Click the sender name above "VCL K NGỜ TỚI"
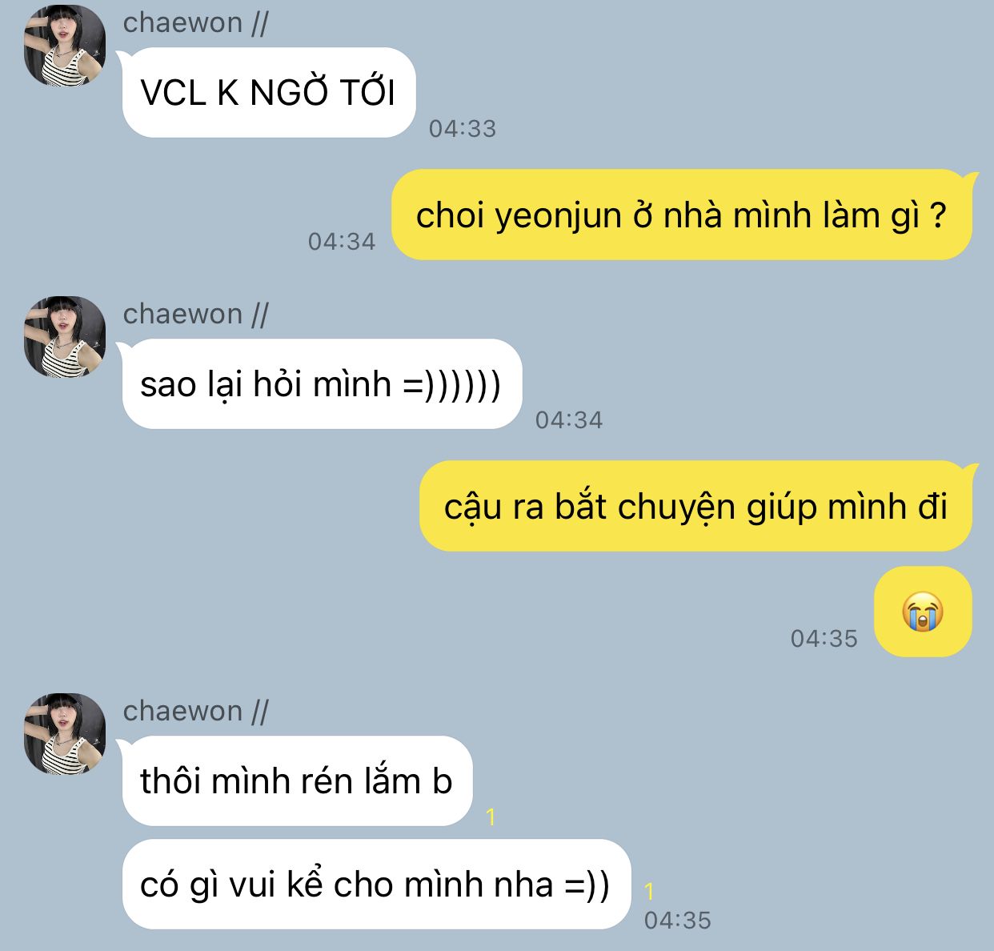Image resolution: width=994 pixels, height=951 pixels. click(x=195, y=23)
